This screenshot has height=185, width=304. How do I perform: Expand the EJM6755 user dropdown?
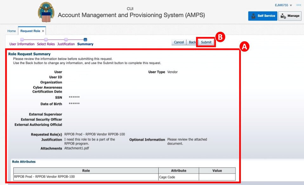[283, 5]
